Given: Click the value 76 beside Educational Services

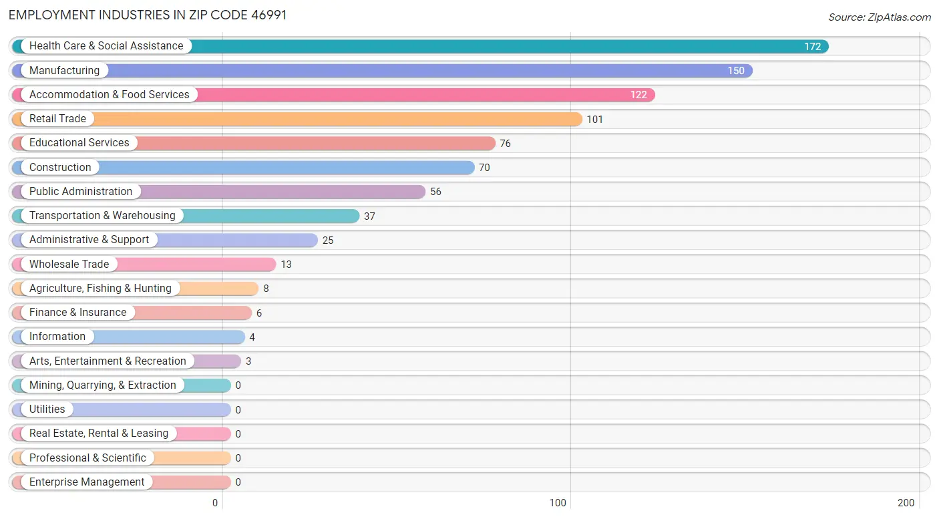Looking at the screenshot, I should pos(505,143).
